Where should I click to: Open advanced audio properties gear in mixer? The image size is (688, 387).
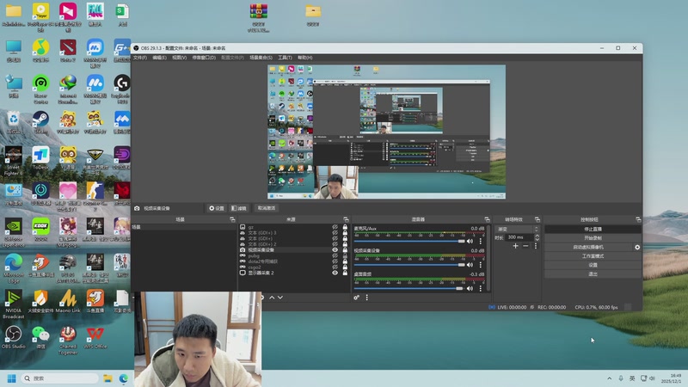point(356,298)
